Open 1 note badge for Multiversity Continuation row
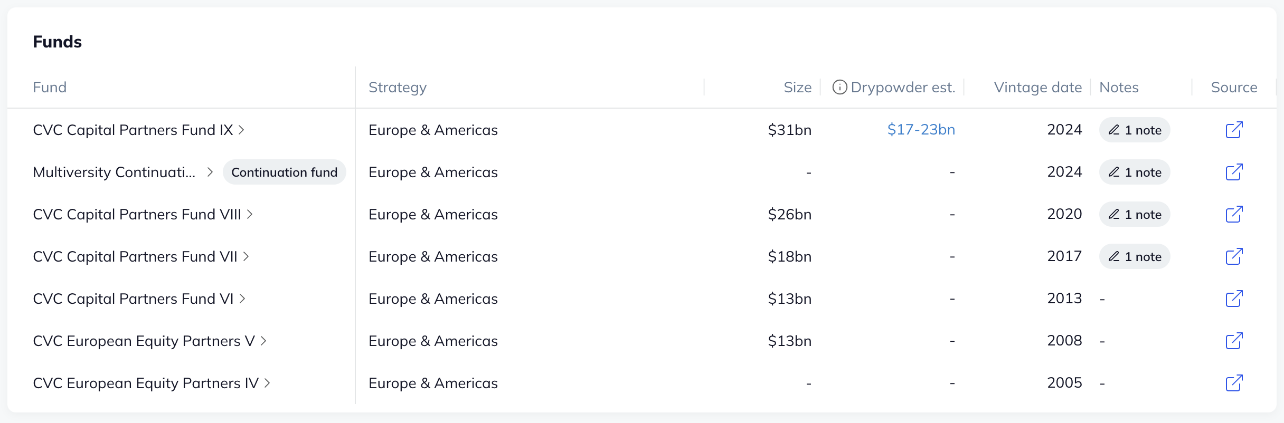 tap(1135, 172)
